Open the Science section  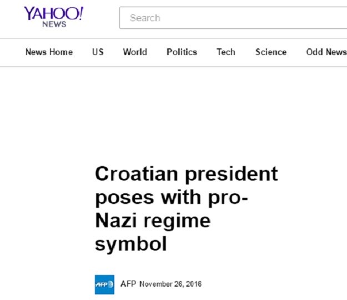271,52
